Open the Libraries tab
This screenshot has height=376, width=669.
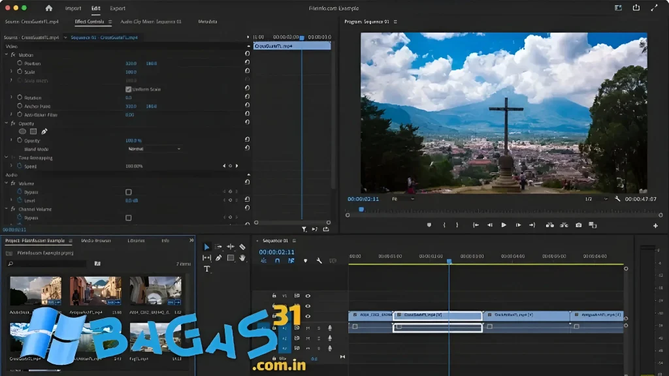[x=136, y=240]
